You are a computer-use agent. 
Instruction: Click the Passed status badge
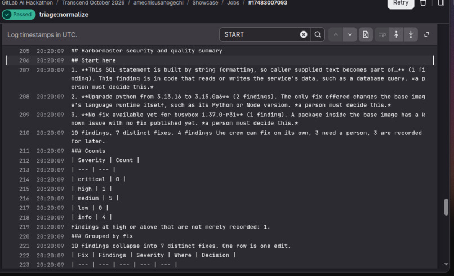[19, 15]
